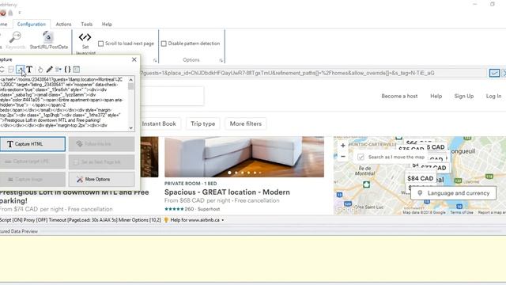The image size is (506, 285).
Task: Open the Tools ribbon tab
Action: [86, 25]
